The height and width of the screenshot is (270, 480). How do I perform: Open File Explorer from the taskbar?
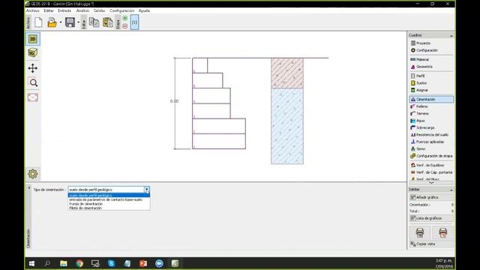pos(64,263)
